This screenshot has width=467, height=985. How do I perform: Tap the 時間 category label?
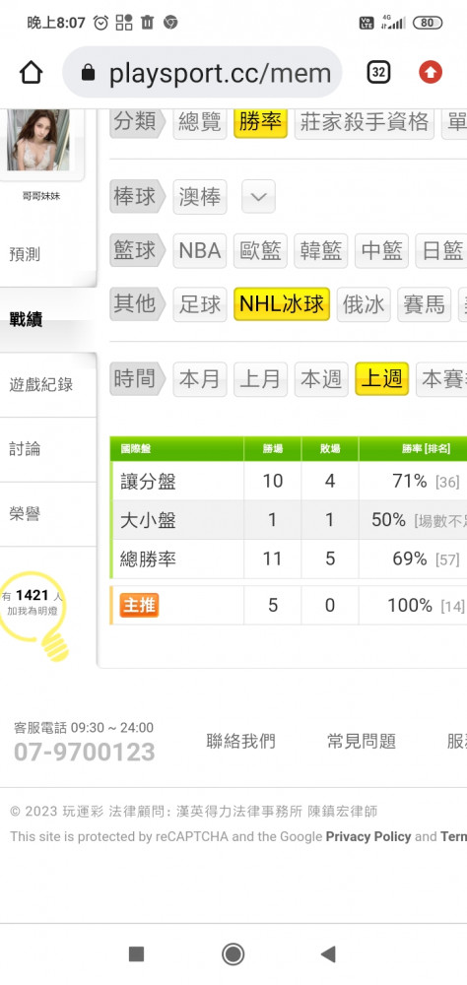tap(137, 379)
